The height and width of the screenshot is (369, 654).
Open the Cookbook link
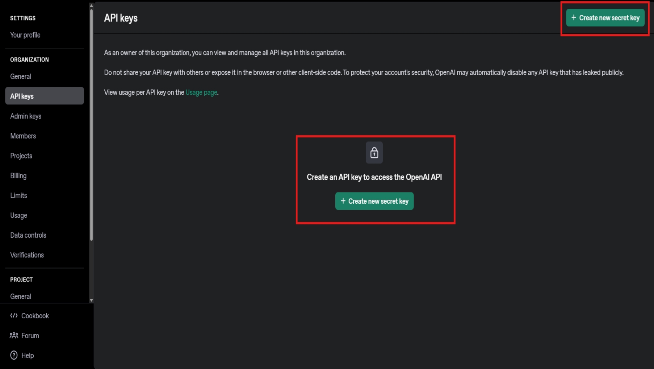pyautogui.click(x=35, y=316)
